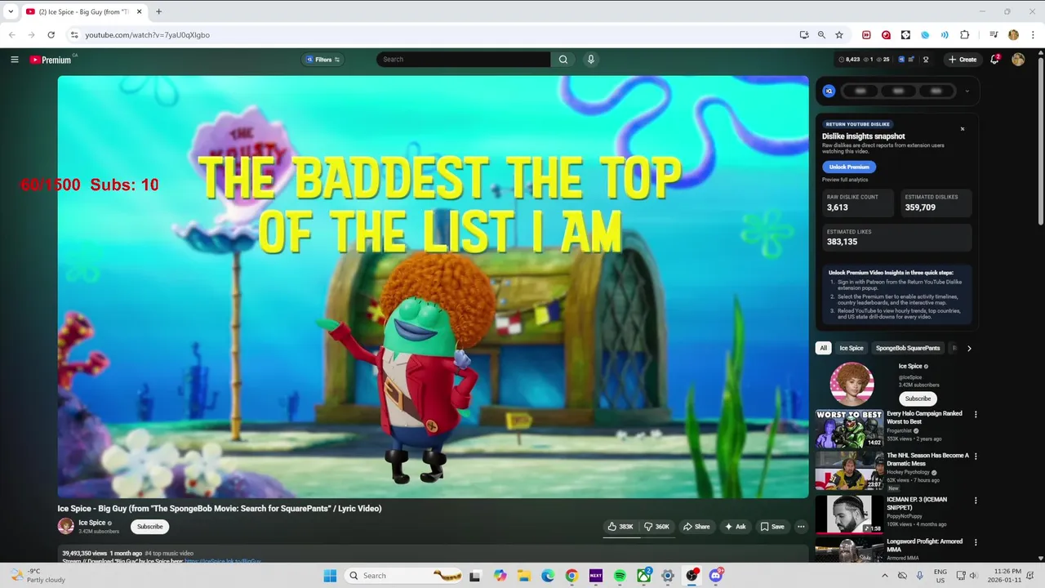Reload the page
Screen dimensions: 1045x588
(x=51, y=35)
